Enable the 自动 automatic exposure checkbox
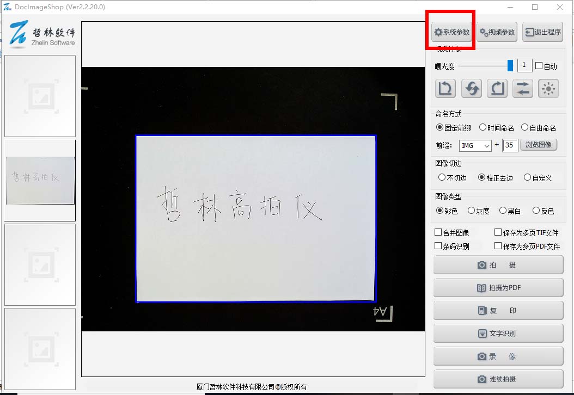This screenshot has width=574, height=395. 539,66
